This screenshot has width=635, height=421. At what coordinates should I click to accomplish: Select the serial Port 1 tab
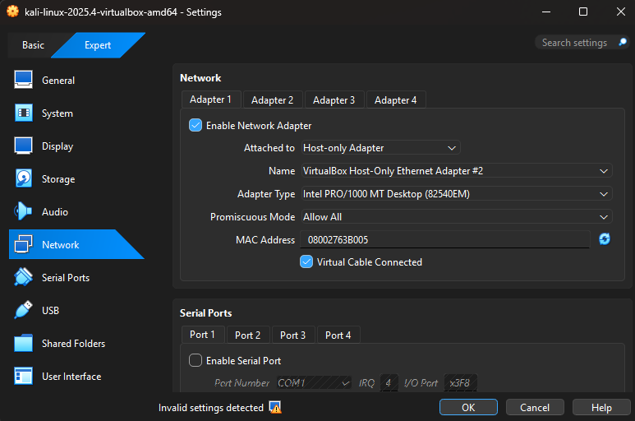coord(202,335)
